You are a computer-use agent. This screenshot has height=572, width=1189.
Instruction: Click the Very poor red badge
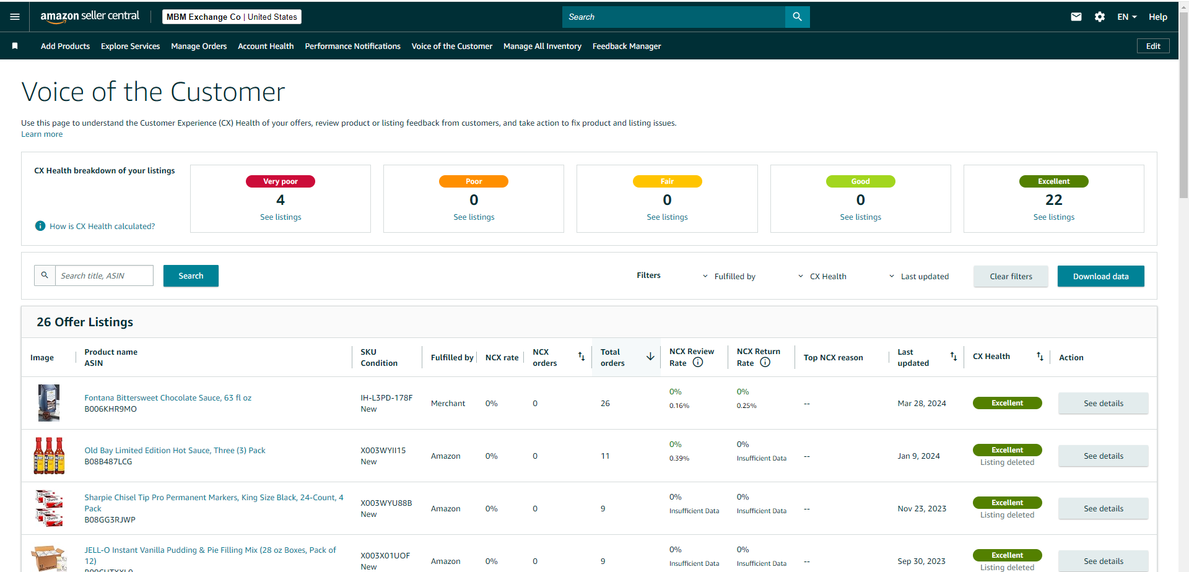point(281,181)
